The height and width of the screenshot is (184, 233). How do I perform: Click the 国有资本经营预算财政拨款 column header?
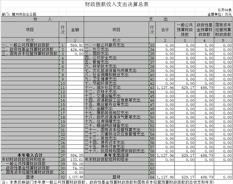pos(223,30)
